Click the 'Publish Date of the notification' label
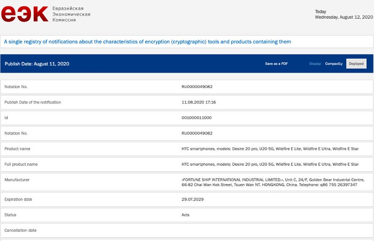The height and width of the screenshot is (241, 374). pos(33,102)
